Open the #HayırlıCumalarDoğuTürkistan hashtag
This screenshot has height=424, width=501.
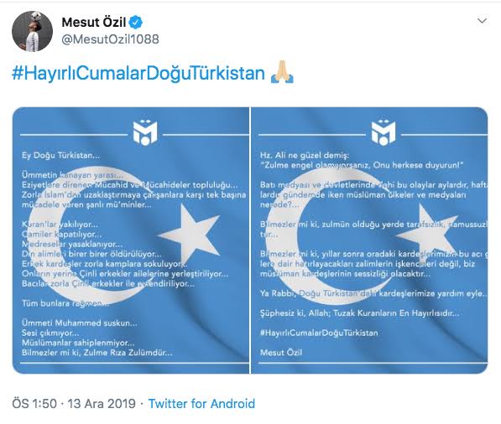tap(138, 73)
